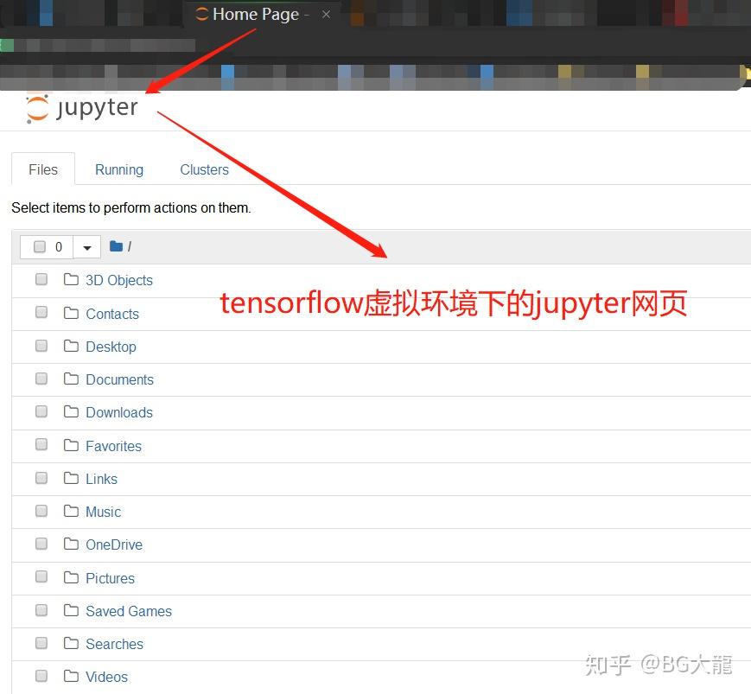This screenshot has width=751, height=694.
Task: Open the 3D Objects folder
Action: (x=118, y=279)
